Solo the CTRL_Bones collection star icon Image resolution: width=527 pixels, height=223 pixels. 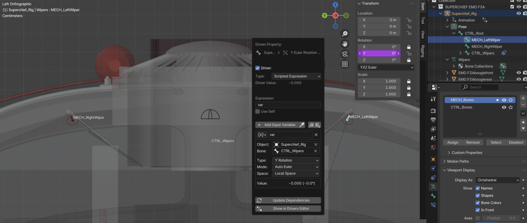pyautogui.click(x=511, y=108)
